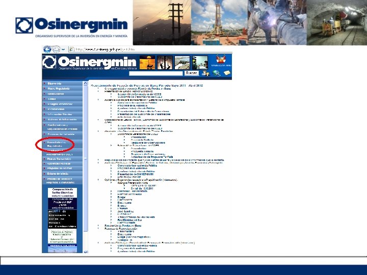
Task: Open the Publicaciones sidebar entry
Action: (x=63, y=109)
